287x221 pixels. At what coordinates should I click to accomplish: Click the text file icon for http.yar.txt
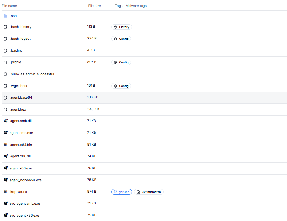click(5, 192)
